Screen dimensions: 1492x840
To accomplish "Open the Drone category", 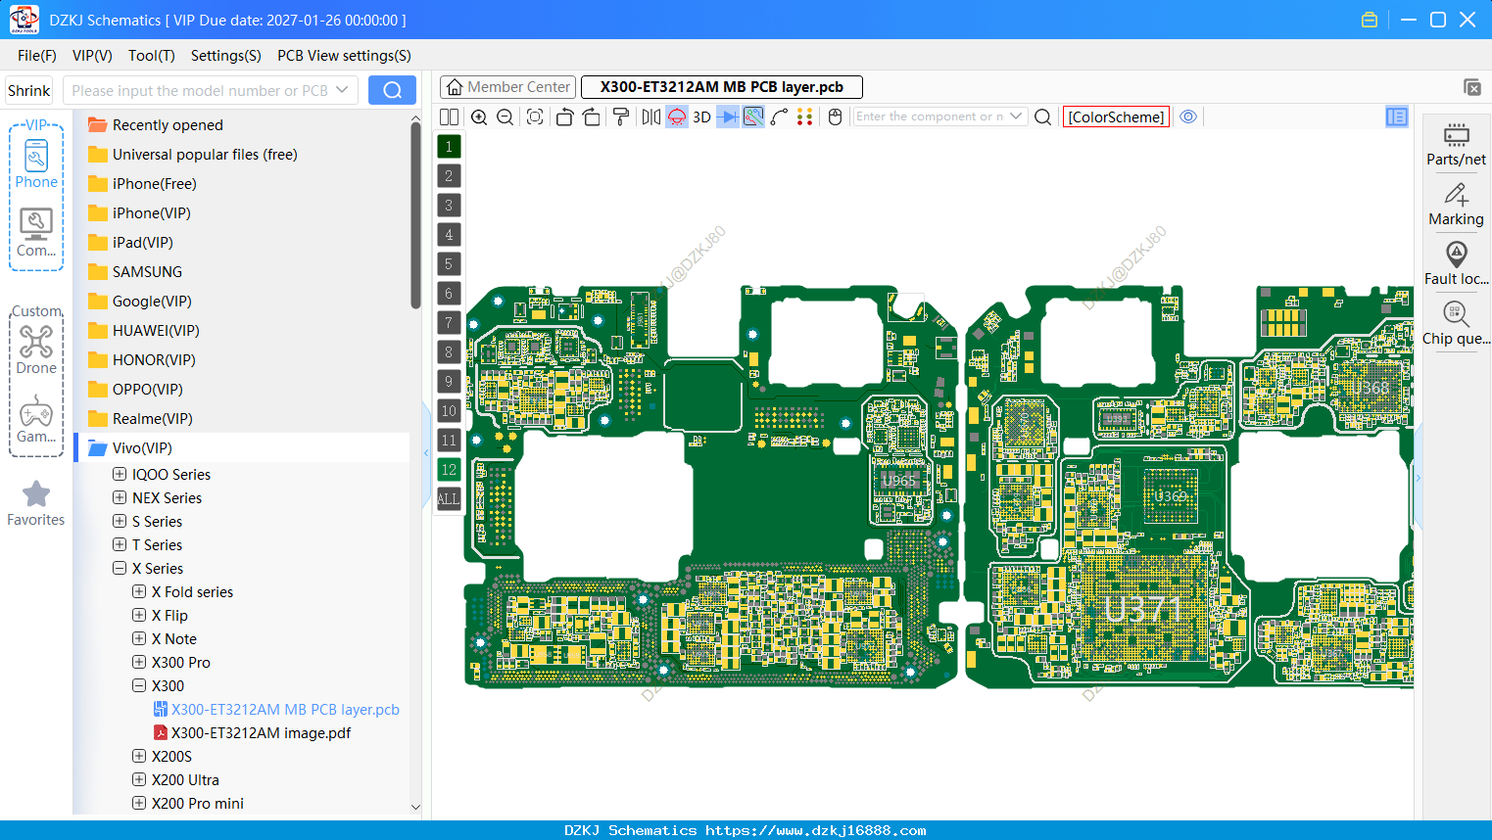I will (36, 350).
